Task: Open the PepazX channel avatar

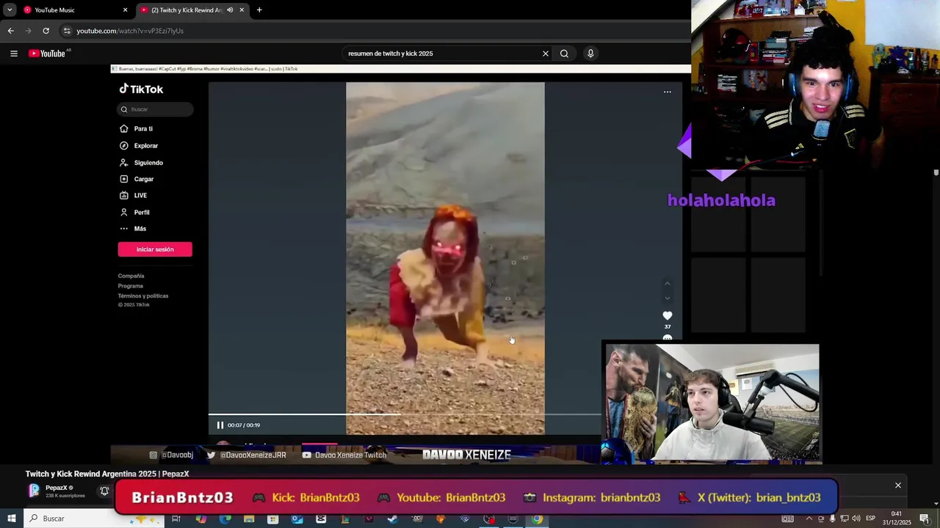Action: tap(34, 491)
